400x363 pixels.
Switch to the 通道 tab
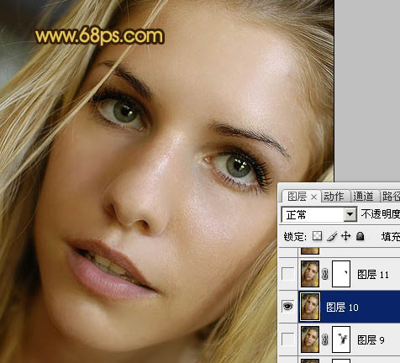click(x=363, y=197)
